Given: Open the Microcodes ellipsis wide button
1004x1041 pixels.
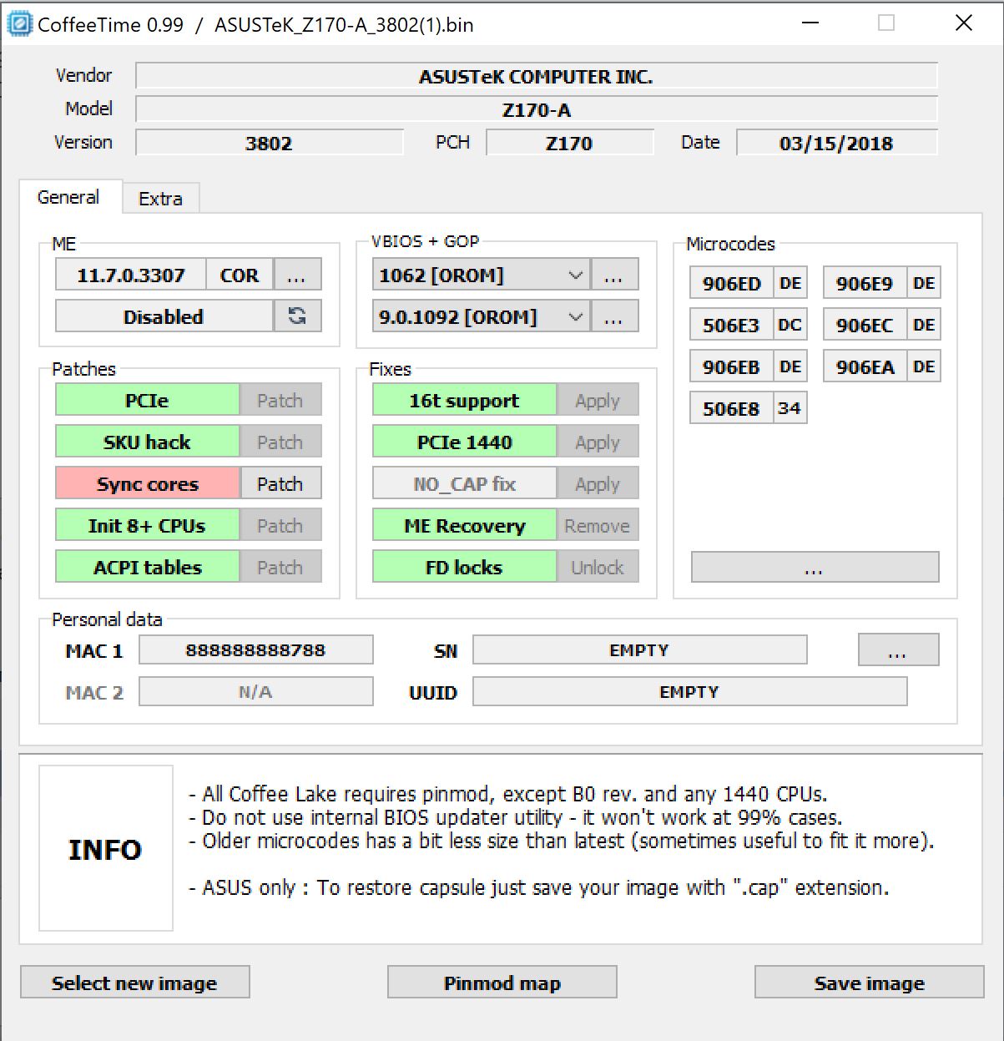Looking at the screenshot, I should pos(815,567).
